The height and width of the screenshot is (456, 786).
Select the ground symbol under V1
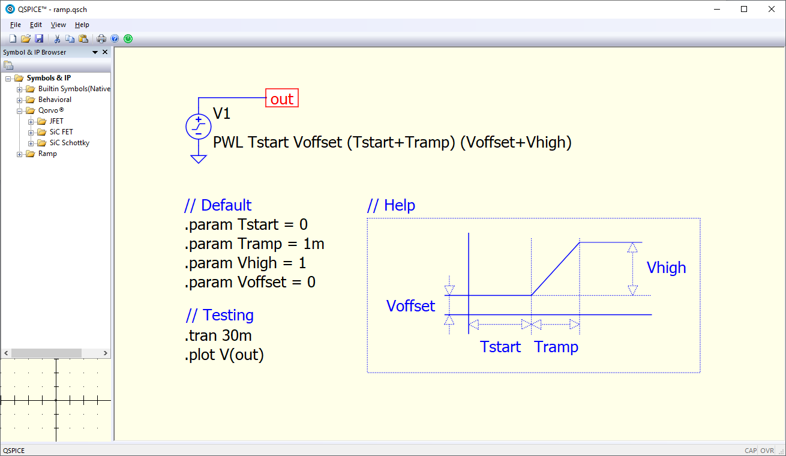click(199, 159)
